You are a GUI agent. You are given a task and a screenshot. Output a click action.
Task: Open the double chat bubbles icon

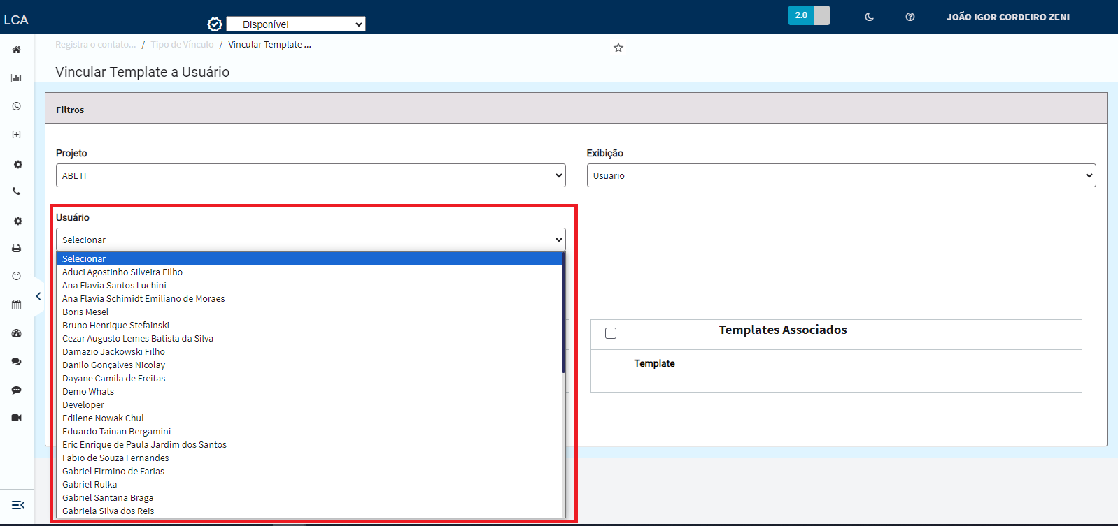point(16,361)
